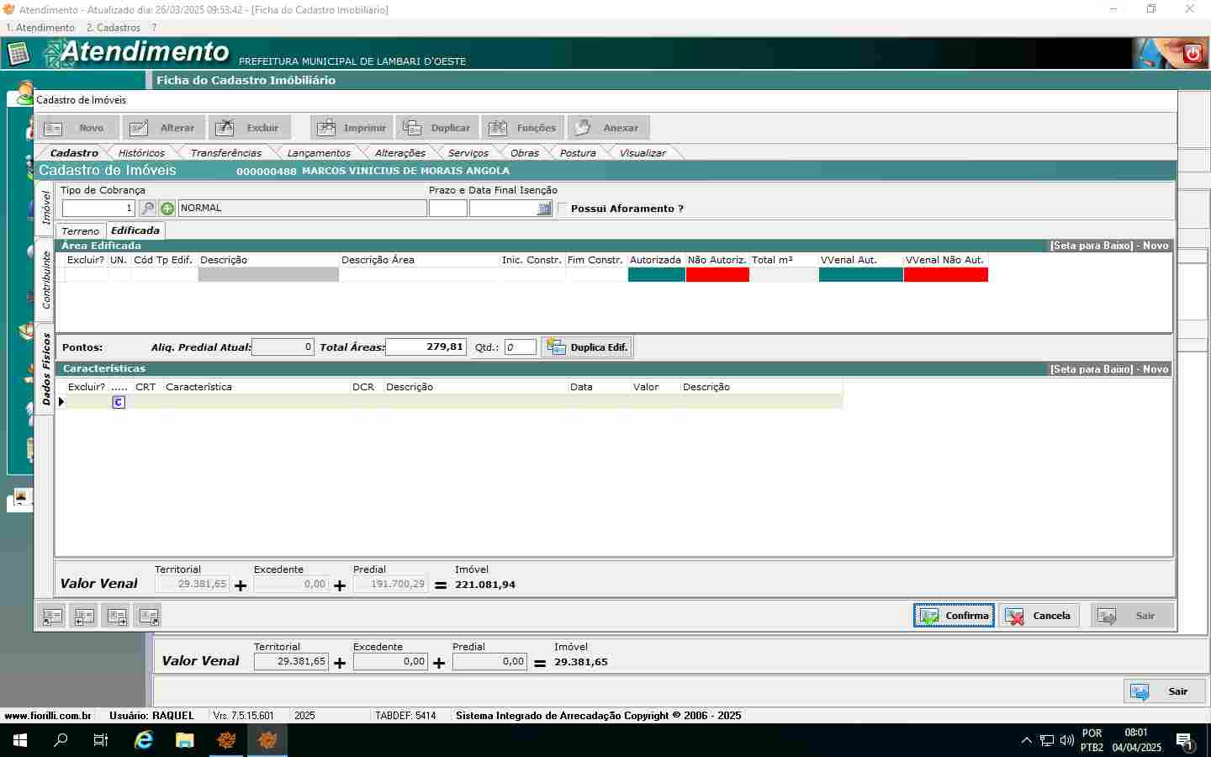Switch to the Terreno tab
The image size is (1211, 757).
[81, 231]
